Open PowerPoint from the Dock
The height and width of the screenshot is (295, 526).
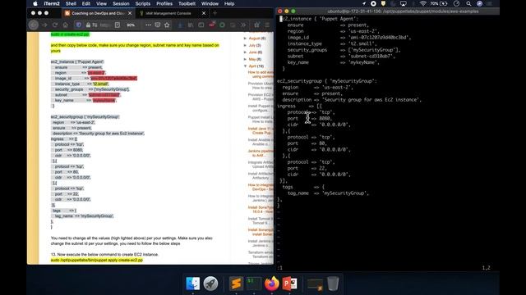click(x=289, y=284)
